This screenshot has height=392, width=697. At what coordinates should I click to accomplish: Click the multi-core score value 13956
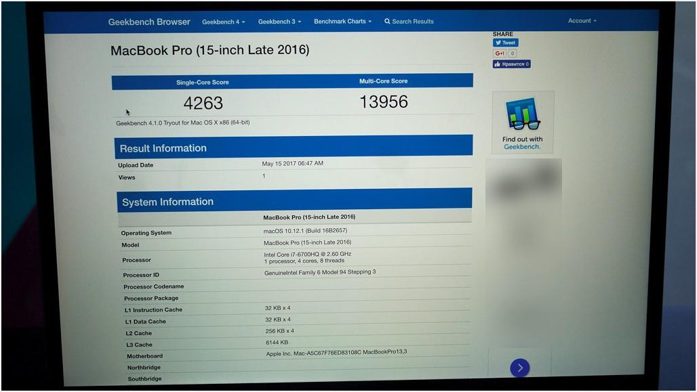[383, 102]
